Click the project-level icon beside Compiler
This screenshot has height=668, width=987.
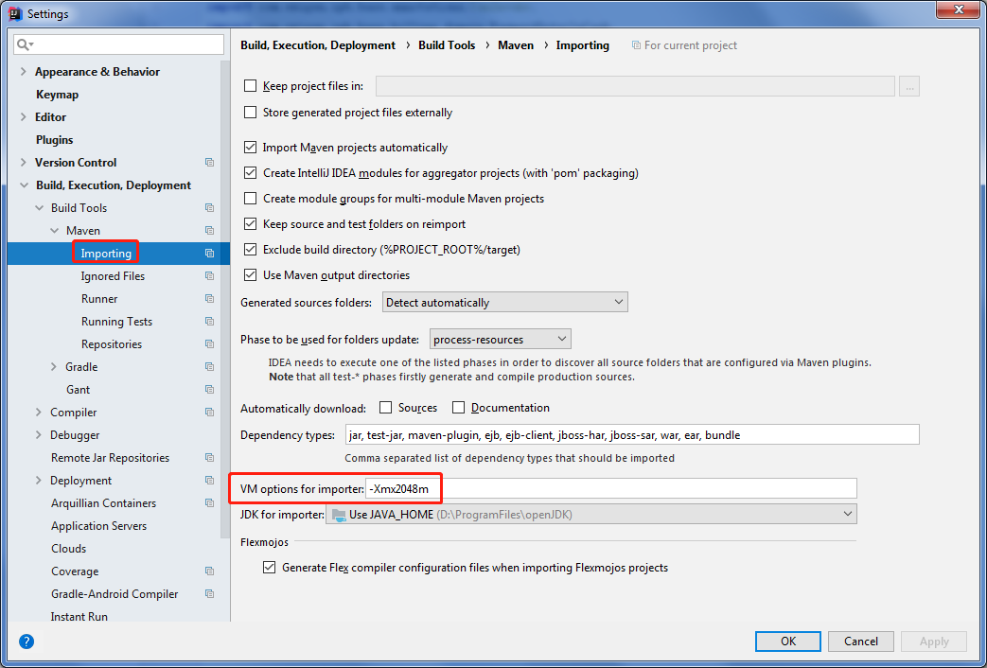point(210,412)
